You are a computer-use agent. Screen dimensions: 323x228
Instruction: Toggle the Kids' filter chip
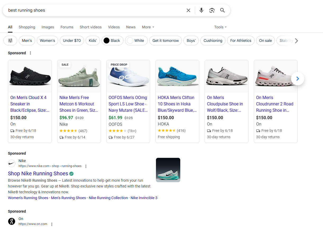93,41
